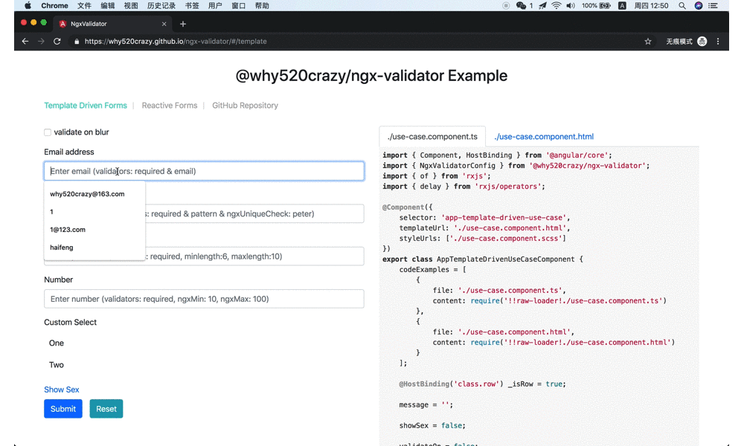Open Spotlight search icon

682,6
